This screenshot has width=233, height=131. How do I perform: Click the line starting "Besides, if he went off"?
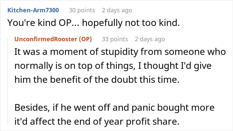click(115, 107)
